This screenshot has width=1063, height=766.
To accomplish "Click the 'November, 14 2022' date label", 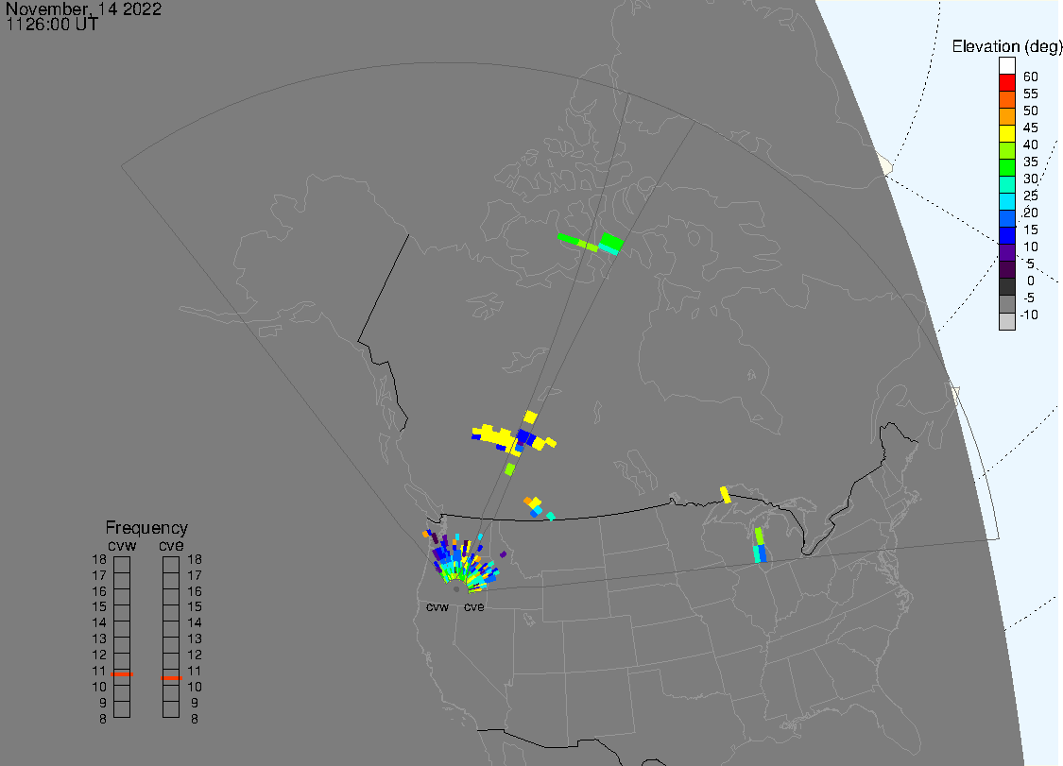I will pos(83,9).
